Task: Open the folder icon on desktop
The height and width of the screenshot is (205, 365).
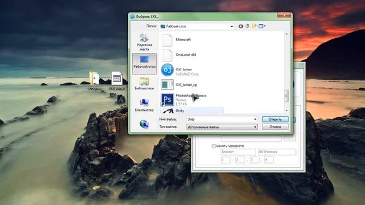Action: click(x=94, y=78)
